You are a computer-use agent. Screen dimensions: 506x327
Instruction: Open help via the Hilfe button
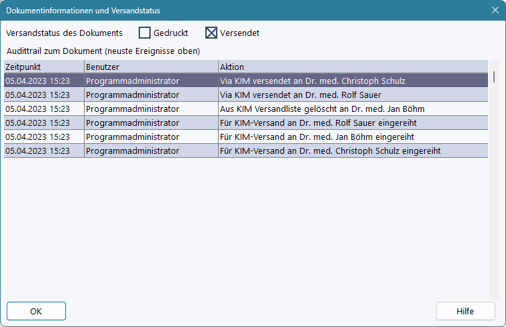[465, 311]
